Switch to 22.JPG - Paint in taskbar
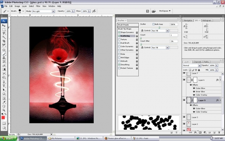The image size is (225, 141). tap(145, 138)
